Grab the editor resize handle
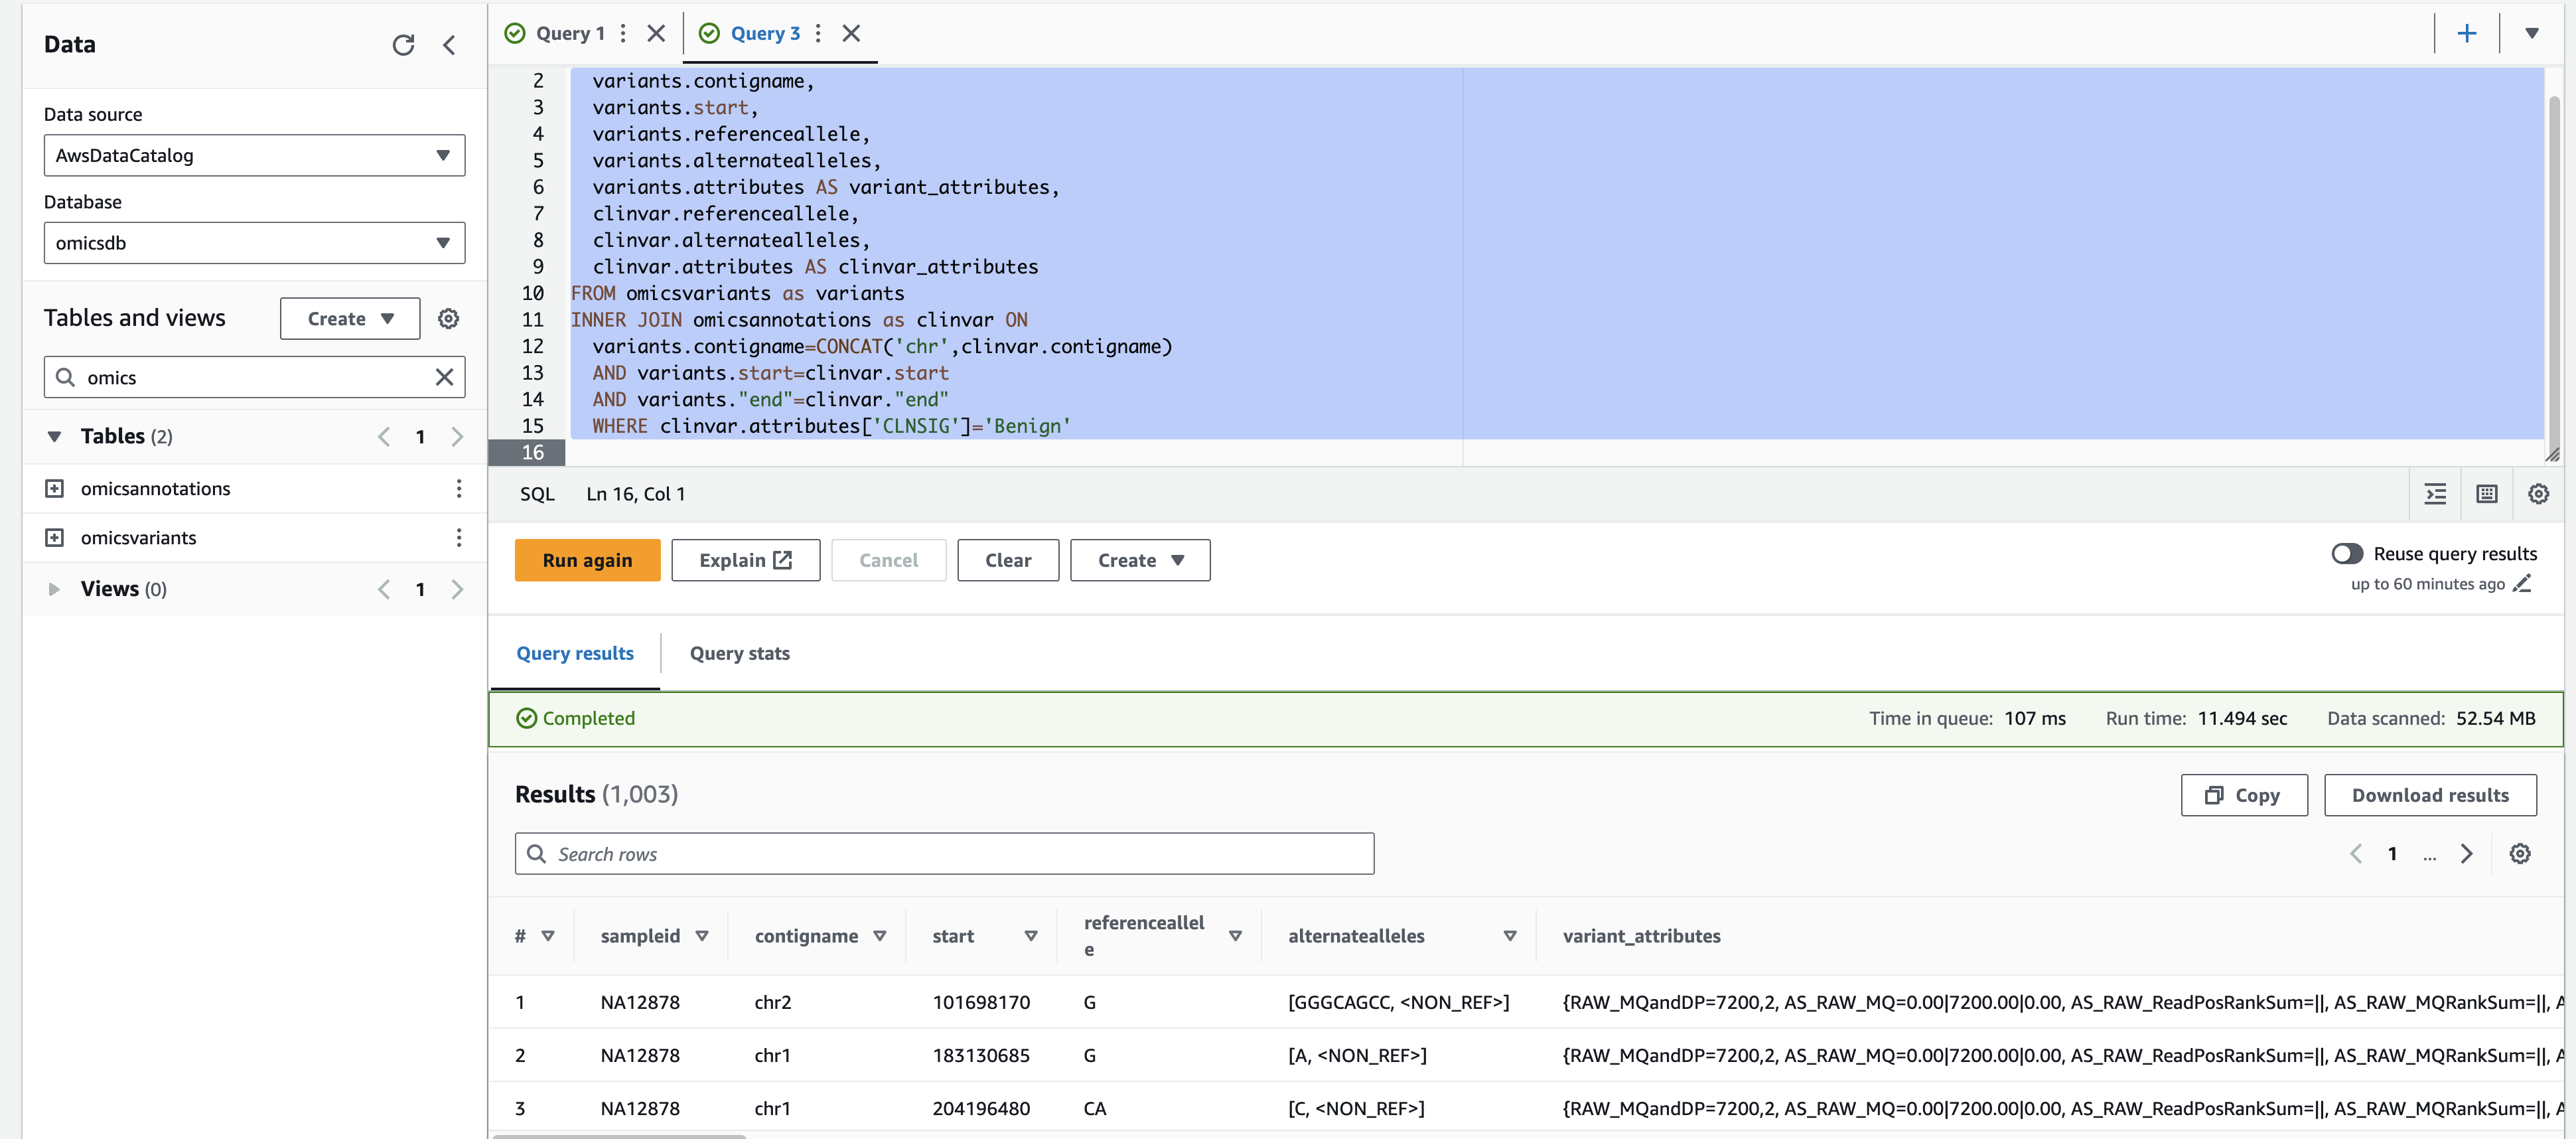This screenshot has width=2576, height=1139. click(x=2552, y=455)
